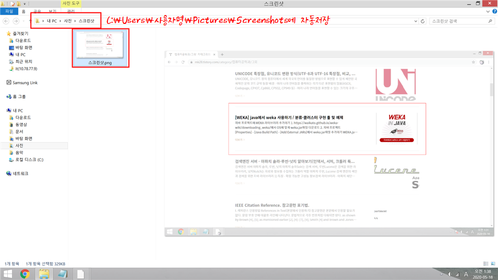Open the notebook app on taskbar
This screenshot has height=280, width=498.
point(63,274)
